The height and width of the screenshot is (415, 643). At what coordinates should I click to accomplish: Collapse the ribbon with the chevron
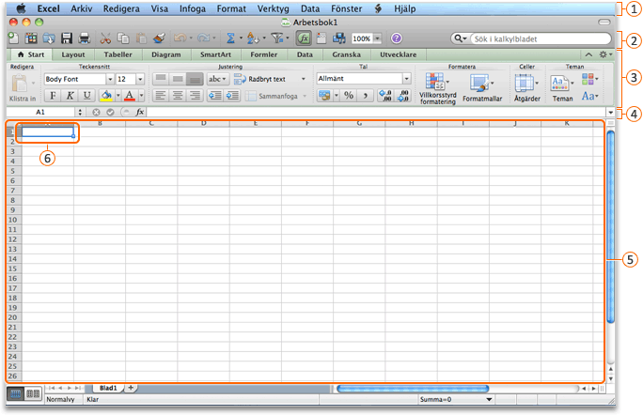pyautogui.click(x=588, y=54)
